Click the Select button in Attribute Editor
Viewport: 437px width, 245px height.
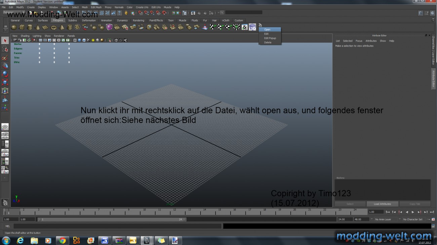pyautogui.click(x=350, y=204)
